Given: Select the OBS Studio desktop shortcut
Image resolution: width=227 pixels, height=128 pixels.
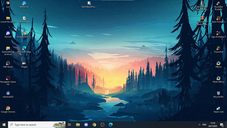Looking at the screenshot, I should click(x=8, y=65).
